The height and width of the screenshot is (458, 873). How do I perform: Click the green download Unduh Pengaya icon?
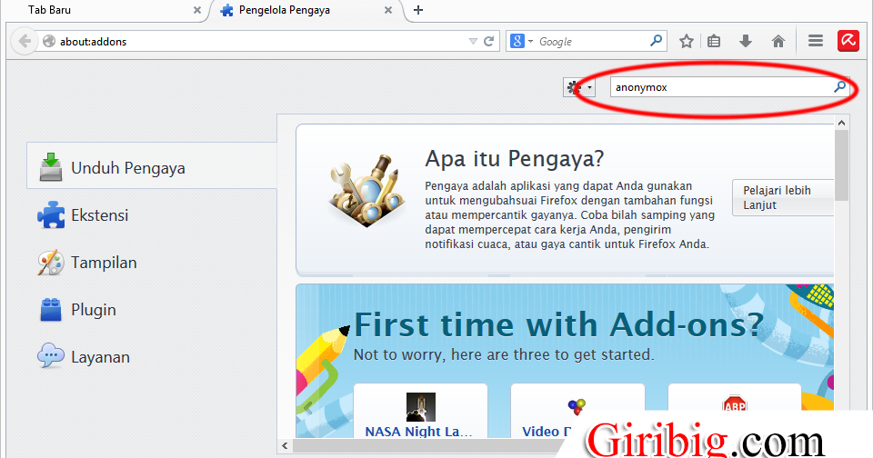pyautogui.click(x=51, y=167)
